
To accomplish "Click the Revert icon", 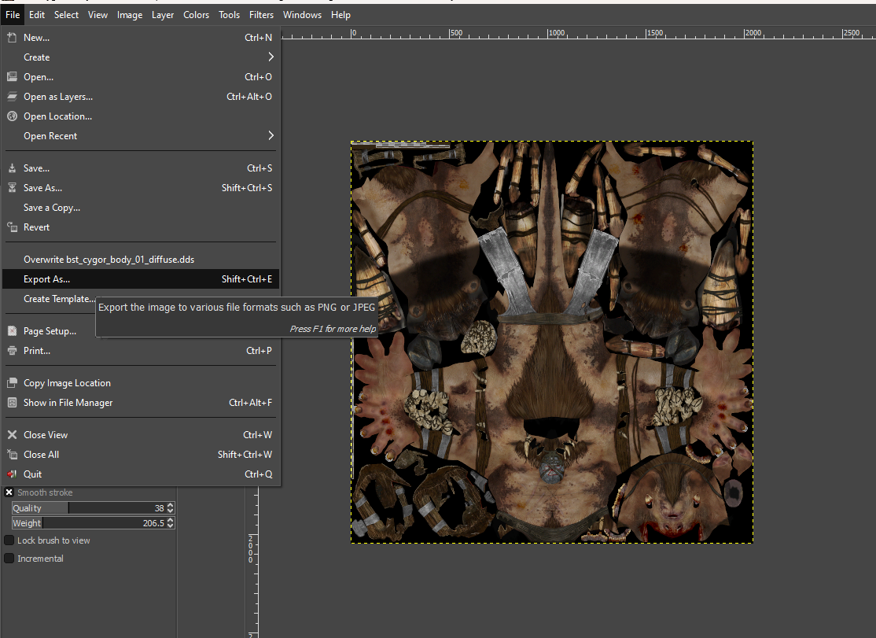I will (12, 227).
